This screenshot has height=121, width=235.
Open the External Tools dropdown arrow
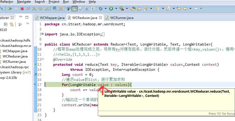pos(127,9)
